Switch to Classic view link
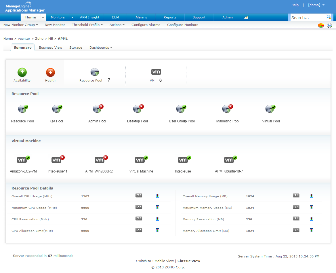Image resolution: width=336 pixels, height=273 pixels. tap(189, 261)
